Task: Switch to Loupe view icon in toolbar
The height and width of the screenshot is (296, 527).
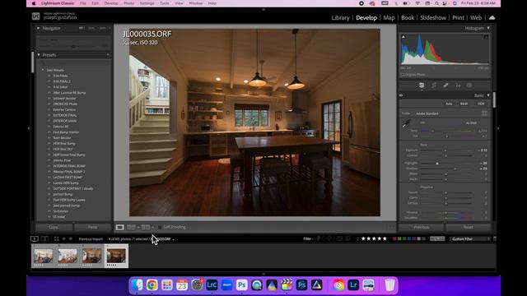Action: click(119, 227)
